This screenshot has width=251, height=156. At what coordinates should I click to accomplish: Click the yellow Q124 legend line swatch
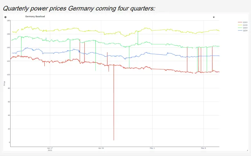(240, 25)
